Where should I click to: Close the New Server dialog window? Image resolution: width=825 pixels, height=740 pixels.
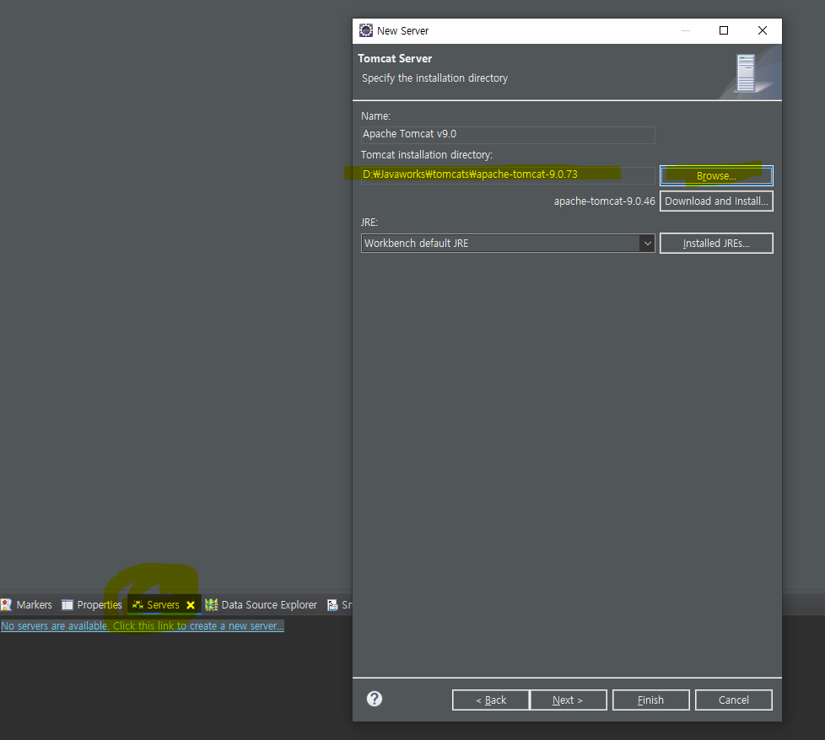(x=763, y=30)
